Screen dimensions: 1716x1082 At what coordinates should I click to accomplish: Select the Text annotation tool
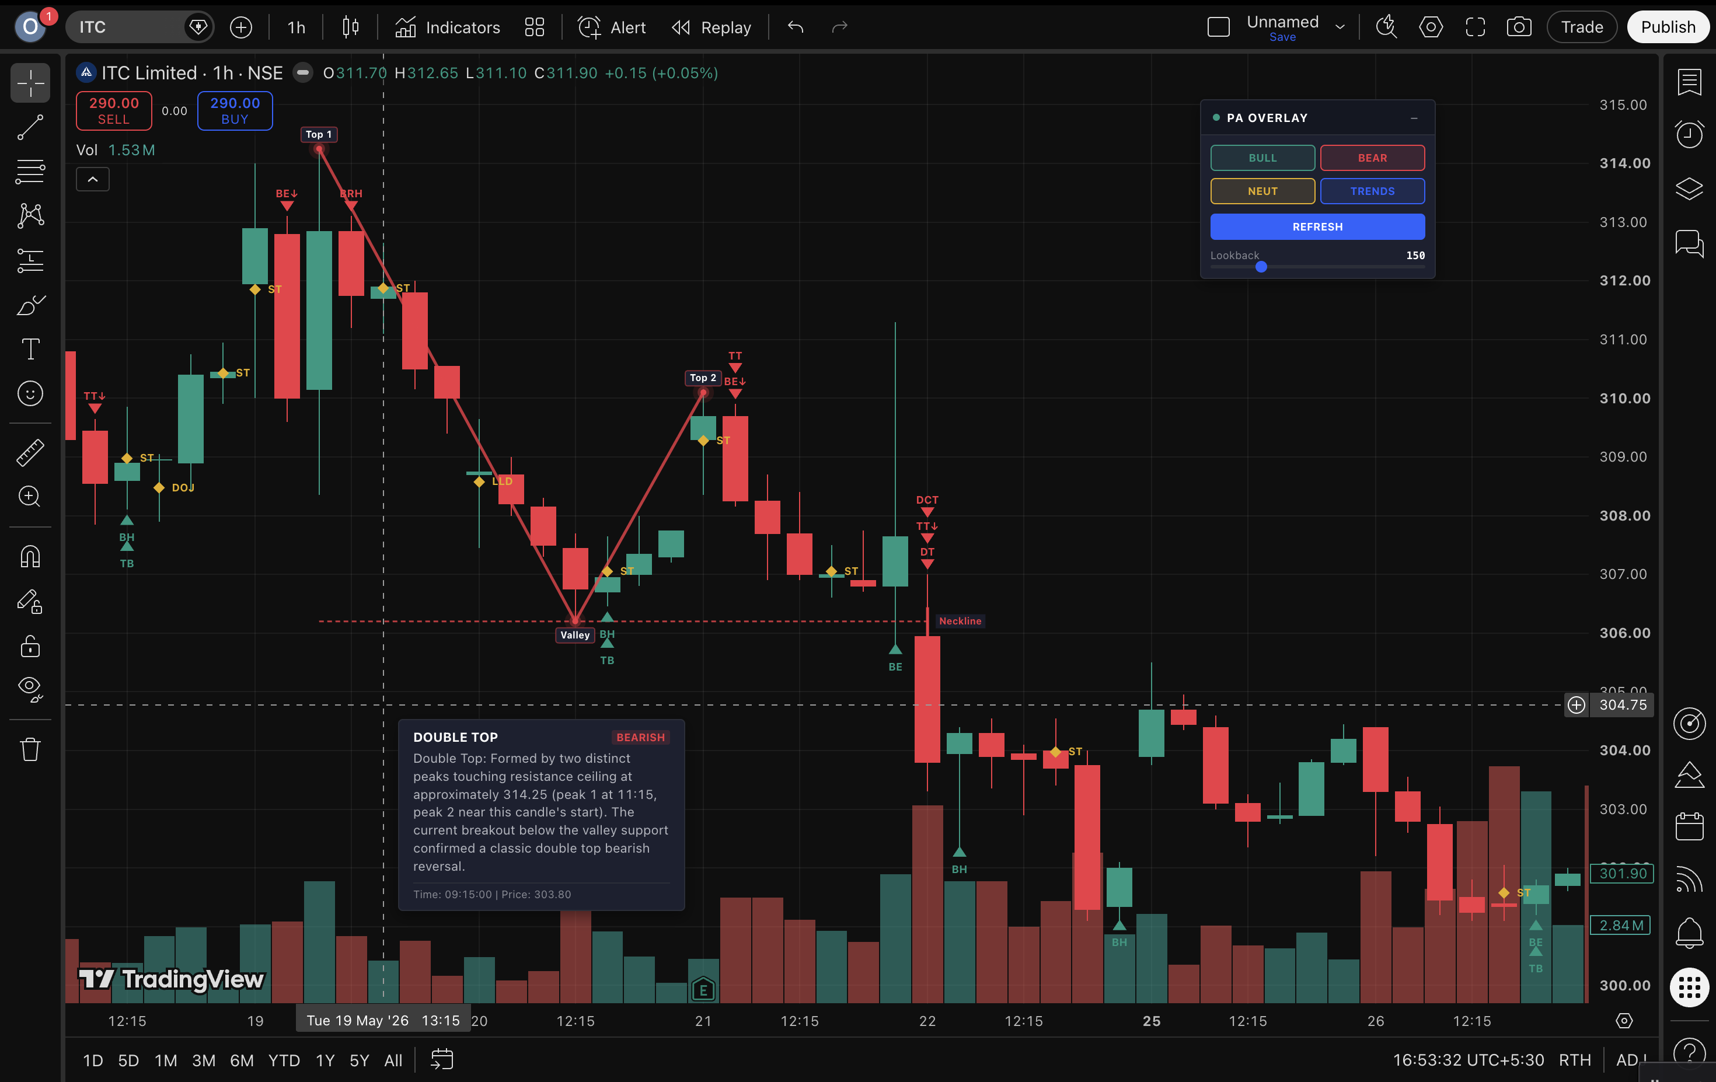30,349
